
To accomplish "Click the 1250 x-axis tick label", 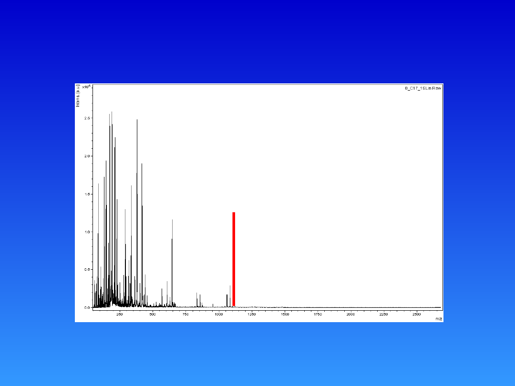I will [x=251, y=314].
